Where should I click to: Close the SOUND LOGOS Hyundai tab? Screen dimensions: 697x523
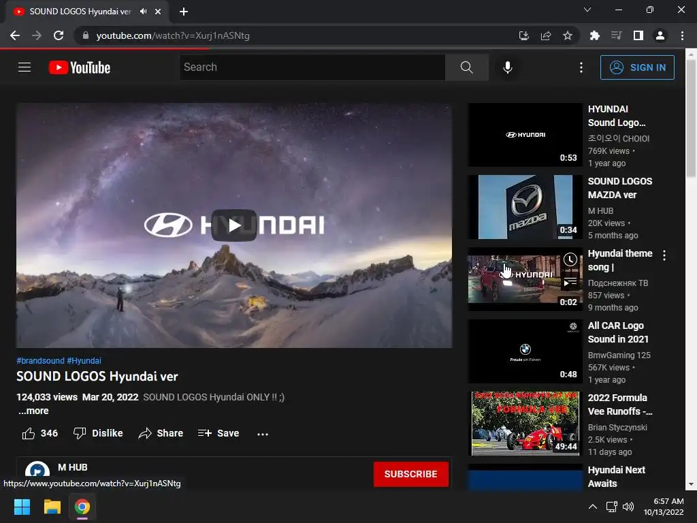pyautogui.click(x=158, y=12)
